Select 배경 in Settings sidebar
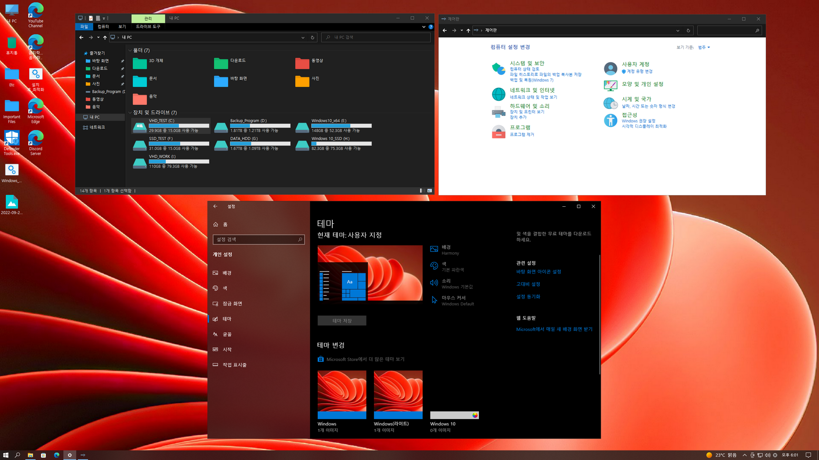This screenshot has width=819, height=460. [x=259, y=273]
